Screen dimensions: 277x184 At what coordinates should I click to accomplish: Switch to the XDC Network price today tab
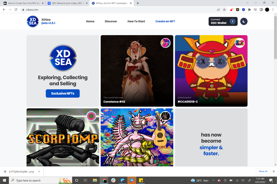point(67,3)
